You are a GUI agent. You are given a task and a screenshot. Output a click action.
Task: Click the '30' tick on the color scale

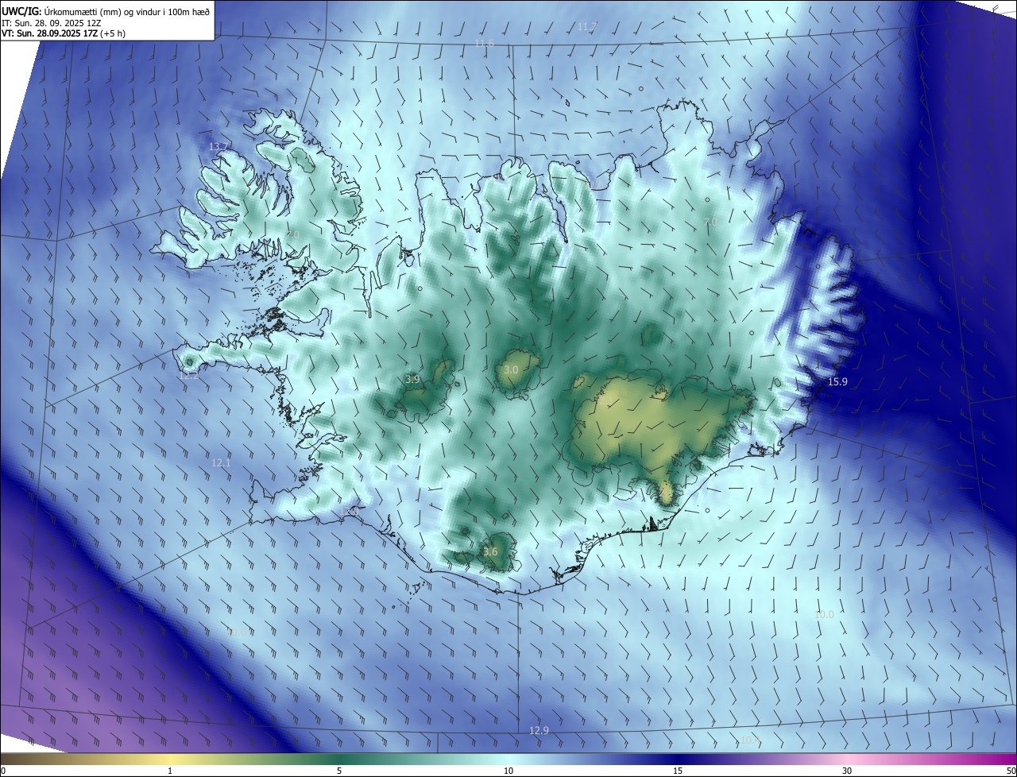847,771
